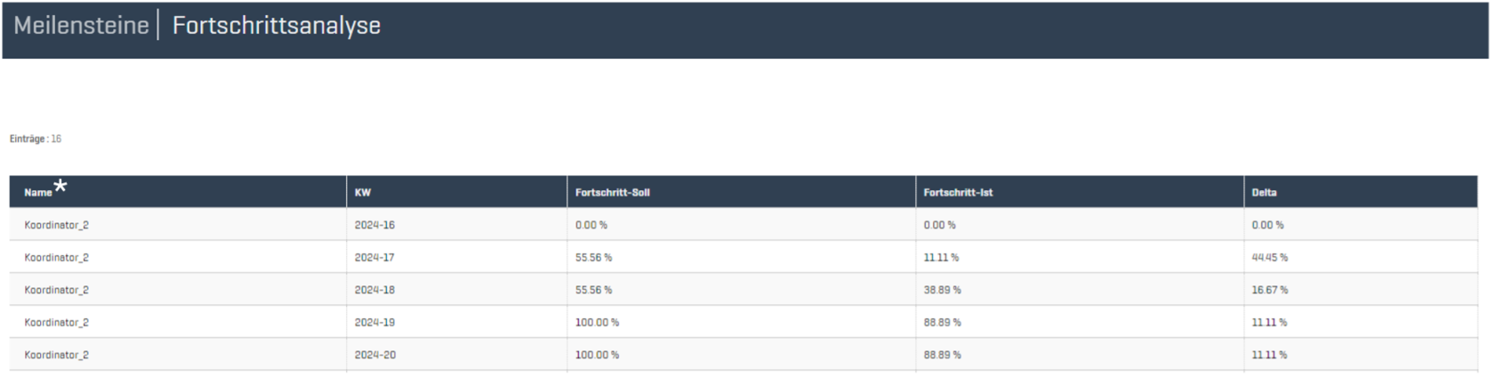Select the 2024-20 week cell
Screen dimensions: 1494x377
tap(374, 355)
